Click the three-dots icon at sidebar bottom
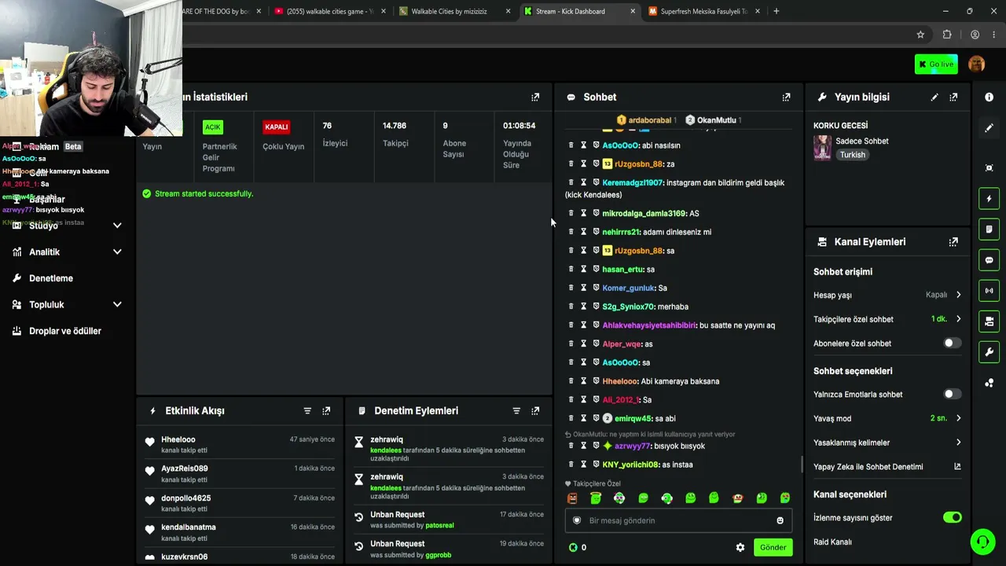The height and width of the screenshot is (566, 1006). [x=989, y=383]
